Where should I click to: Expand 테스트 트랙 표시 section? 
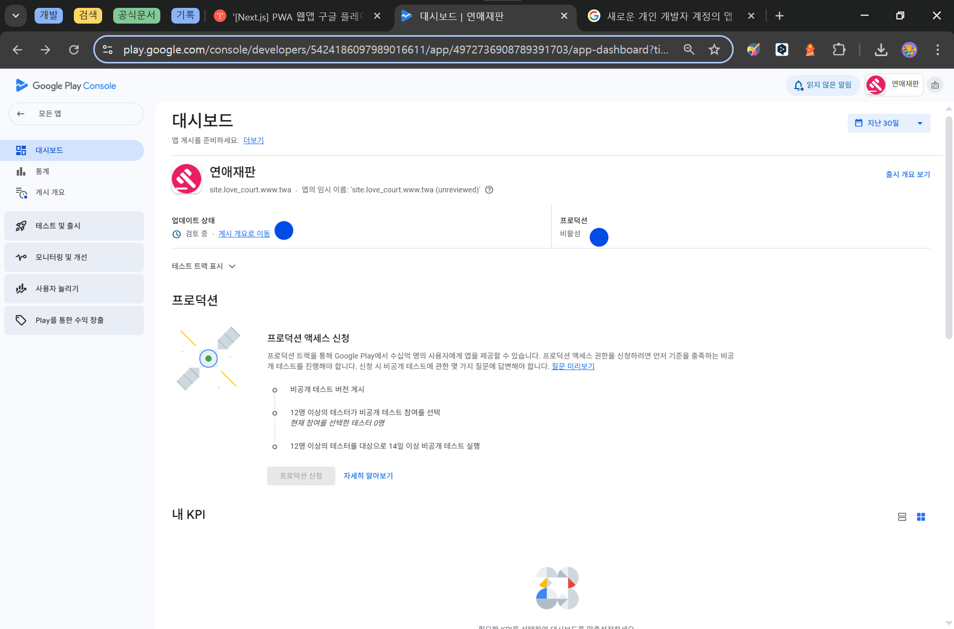[x=204, y=266]
